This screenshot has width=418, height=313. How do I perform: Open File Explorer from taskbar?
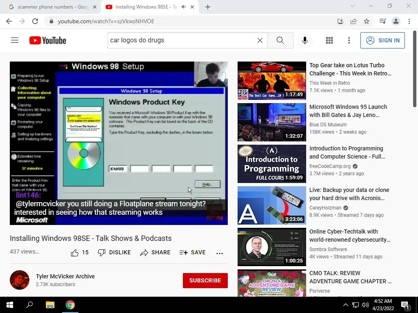pyautogui.click(x=50, y=305)
